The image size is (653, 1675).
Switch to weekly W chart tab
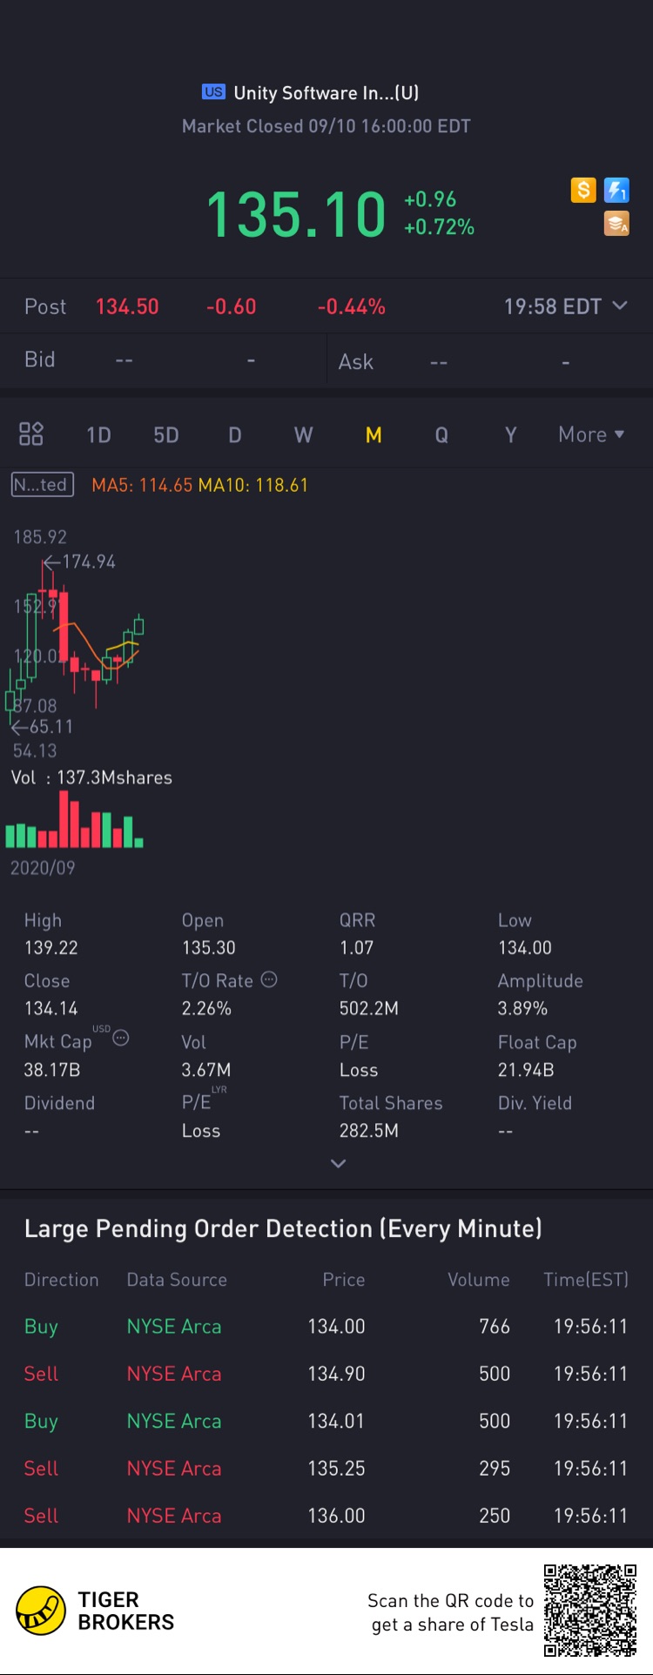tap(303, 434)
